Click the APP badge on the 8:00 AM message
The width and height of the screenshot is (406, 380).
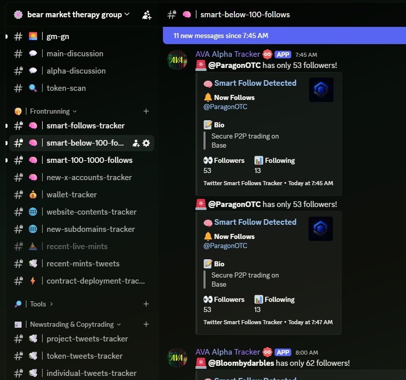click(x=283, y=352)
